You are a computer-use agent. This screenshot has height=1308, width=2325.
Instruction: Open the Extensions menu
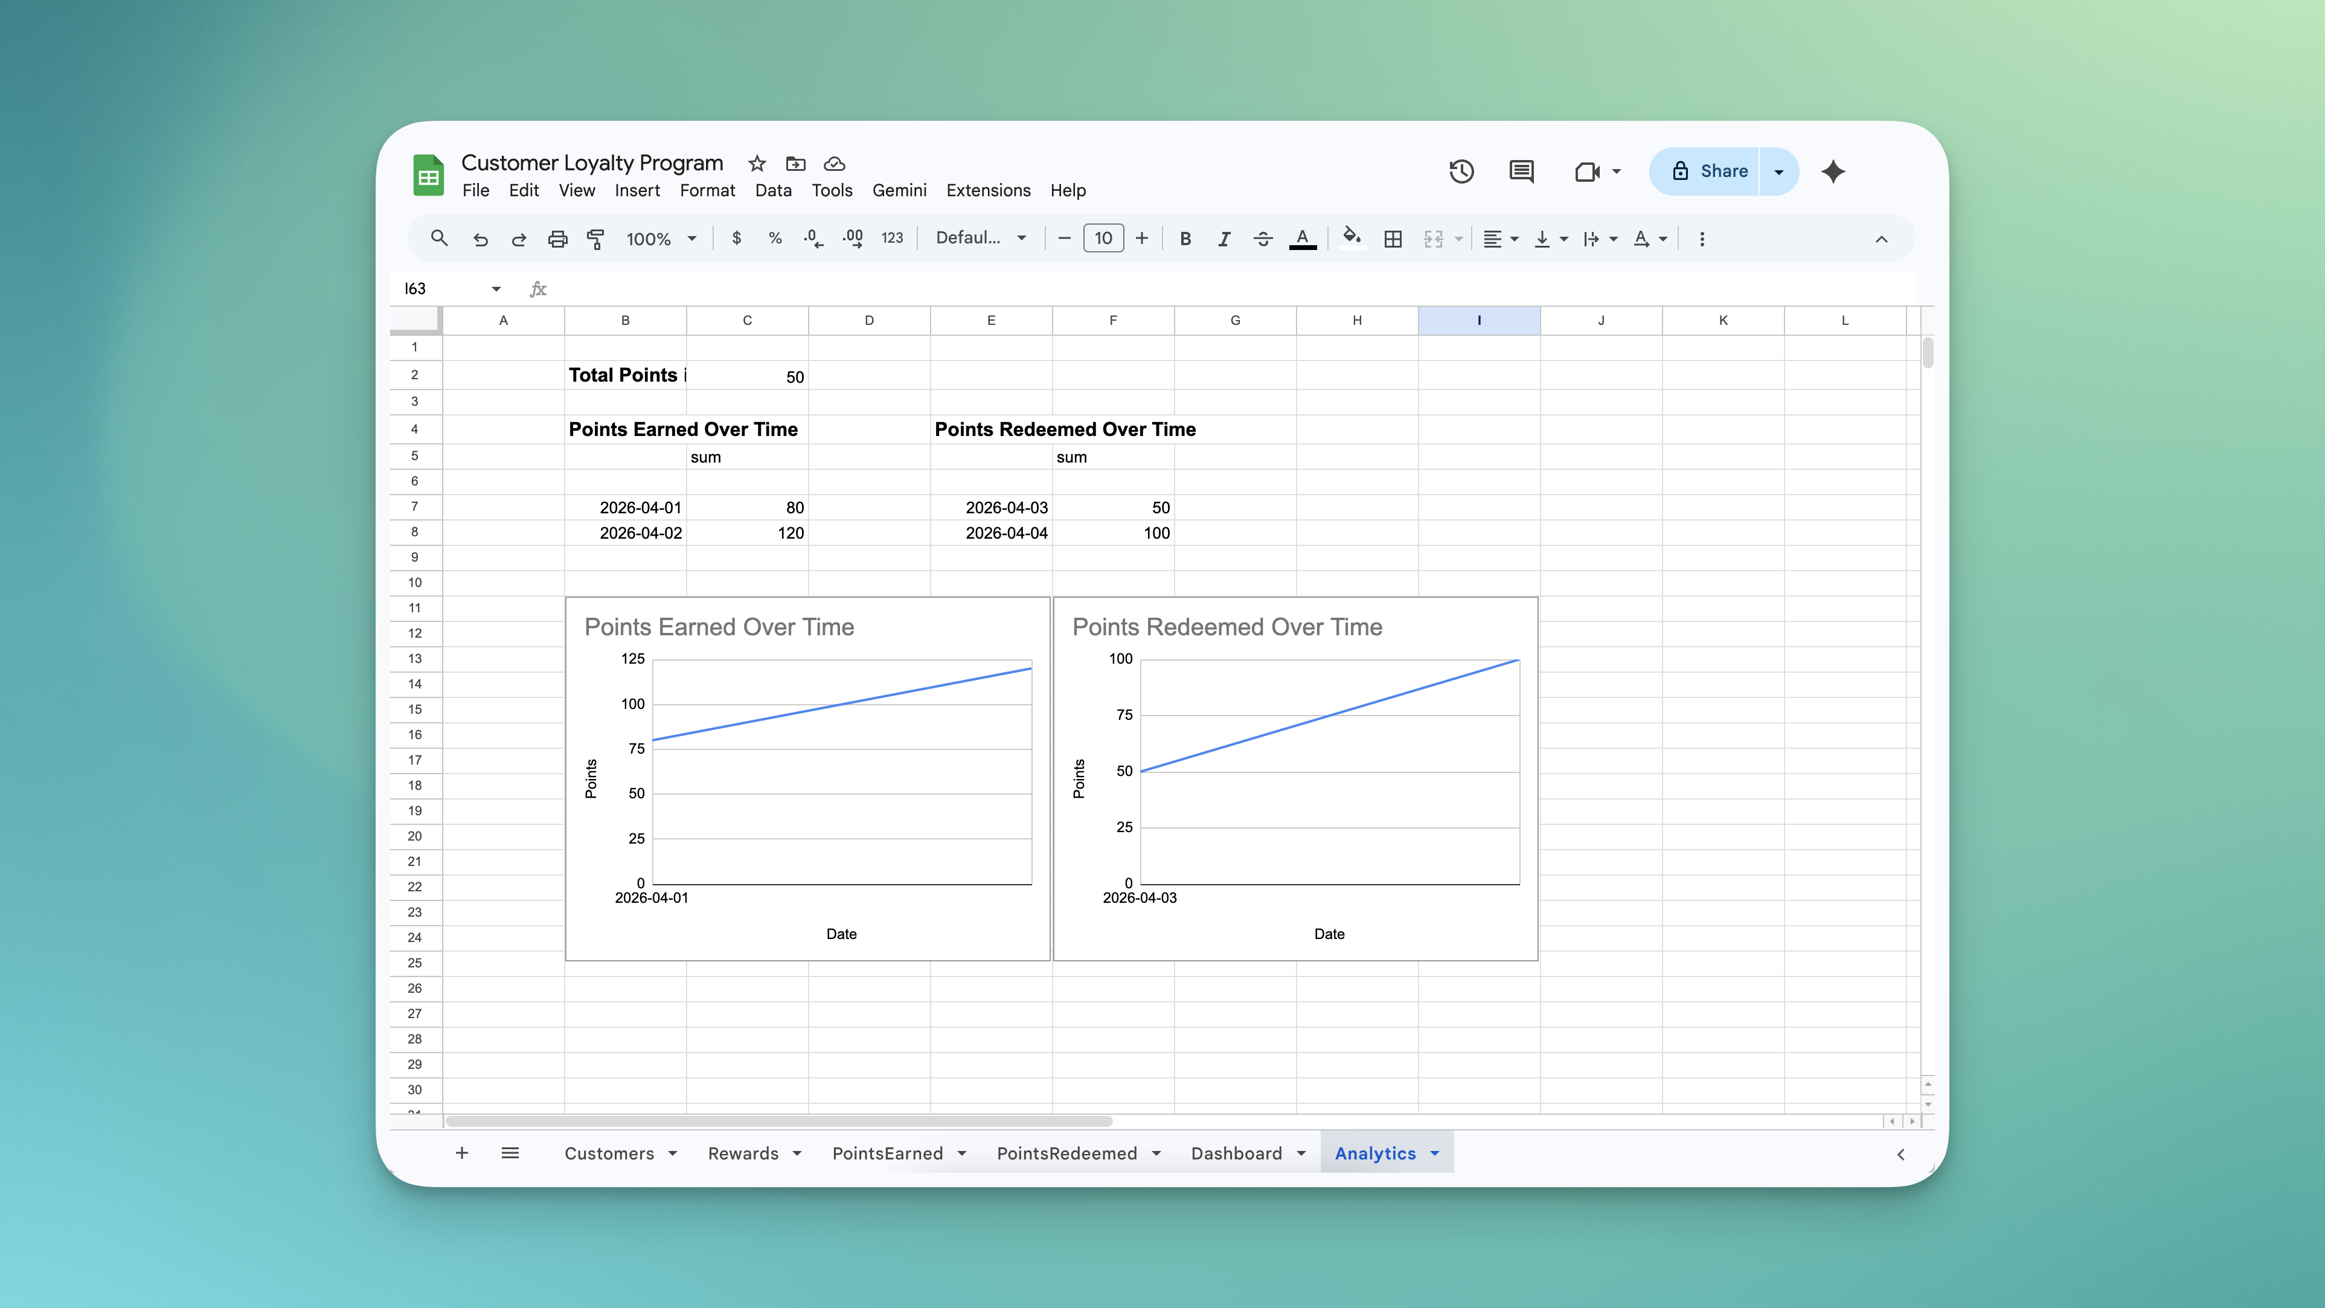tap(989, 190)
